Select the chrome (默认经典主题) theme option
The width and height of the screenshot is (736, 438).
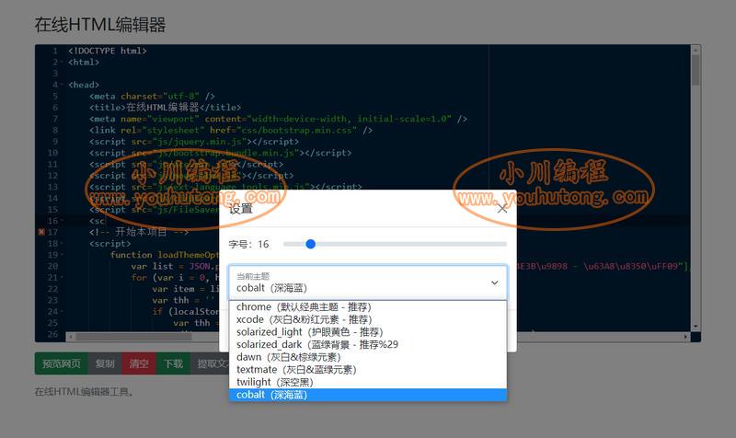click(367, 307)
